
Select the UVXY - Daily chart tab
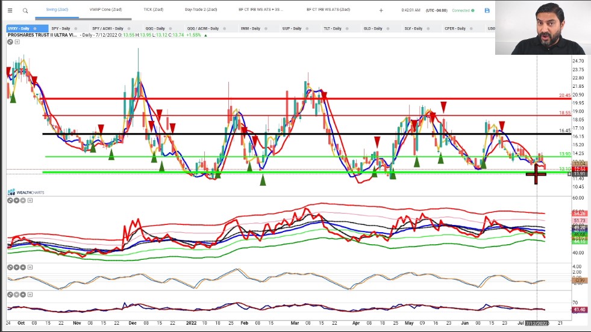click(x=19, y=29)
